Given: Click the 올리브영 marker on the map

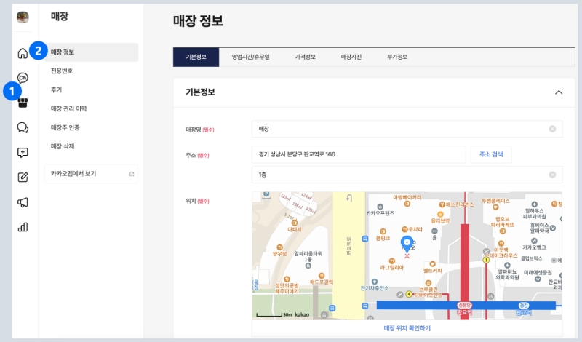Looking at the screenshot, I should [440, 214].
